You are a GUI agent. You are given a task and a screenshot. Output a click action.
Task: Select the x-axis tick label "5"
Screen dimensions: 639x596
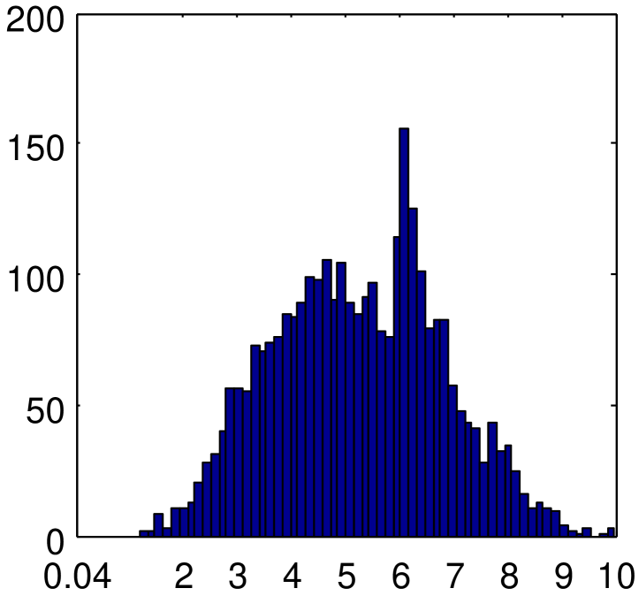point(346,577)
